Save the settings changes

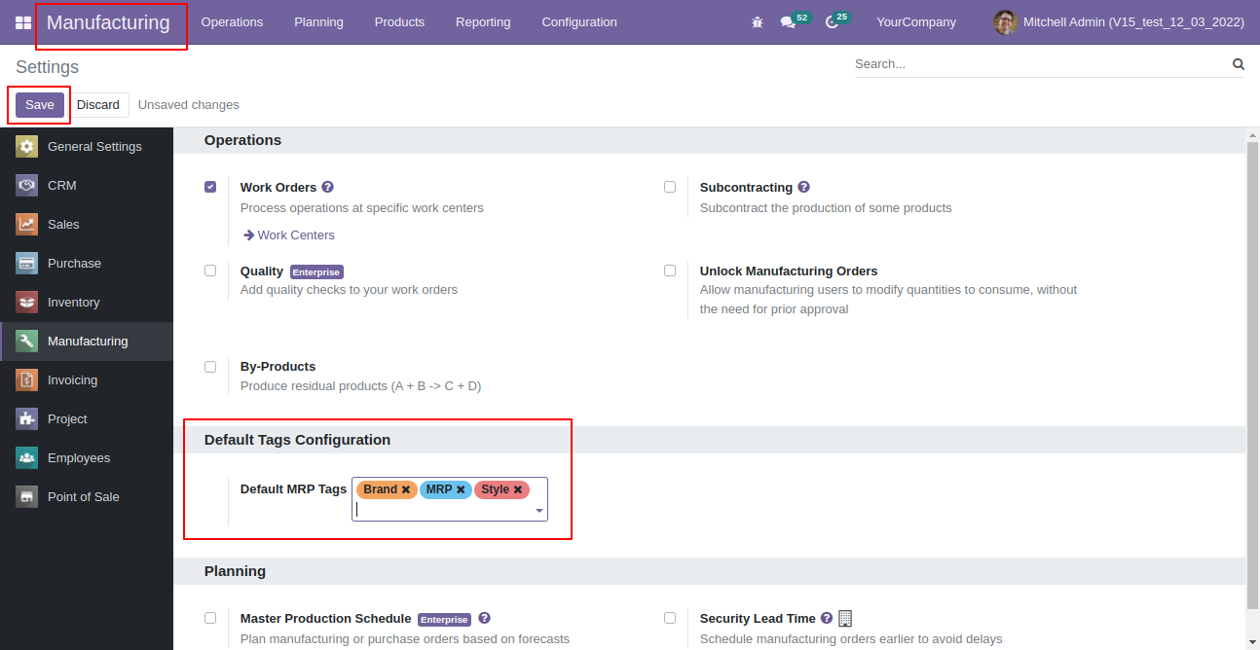coord(40,105)
